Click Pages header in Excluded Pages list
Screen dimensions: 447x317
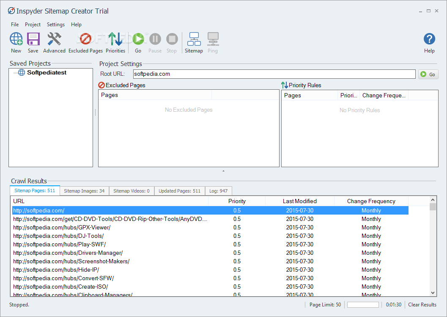[x=155, y=95]
